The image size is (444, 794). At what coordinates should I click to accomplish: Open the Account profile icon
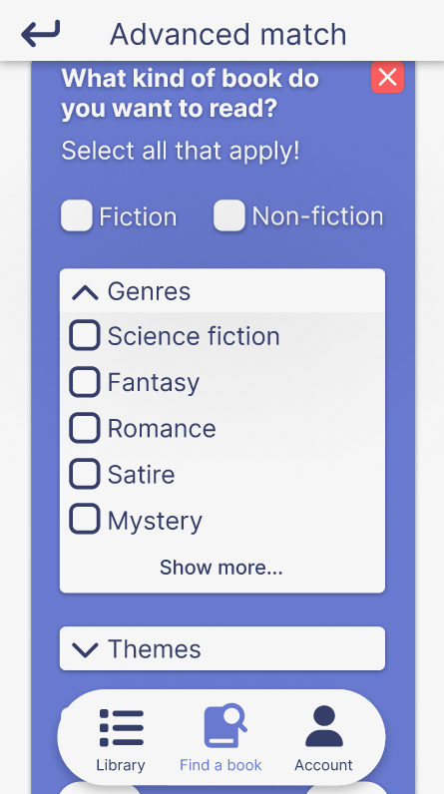pyautogui.click(x=324, y=726)
